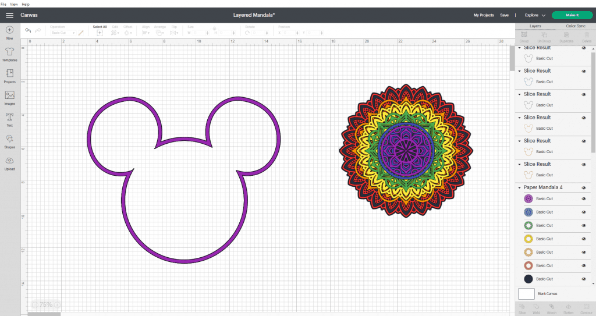The image size is (596, 316).
Task: Open the Help menu
Action: [x=26, y=4]
